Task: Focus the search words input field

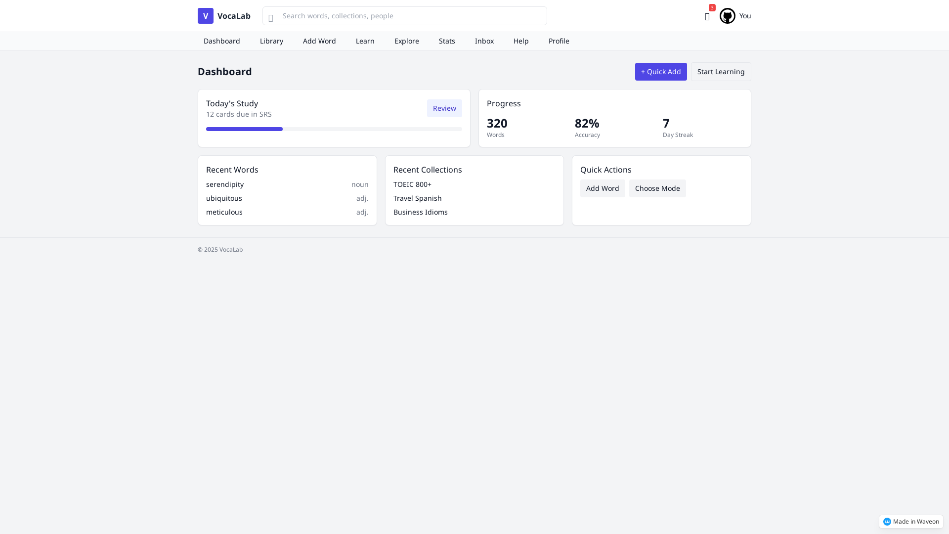Action: pos(410,16)
